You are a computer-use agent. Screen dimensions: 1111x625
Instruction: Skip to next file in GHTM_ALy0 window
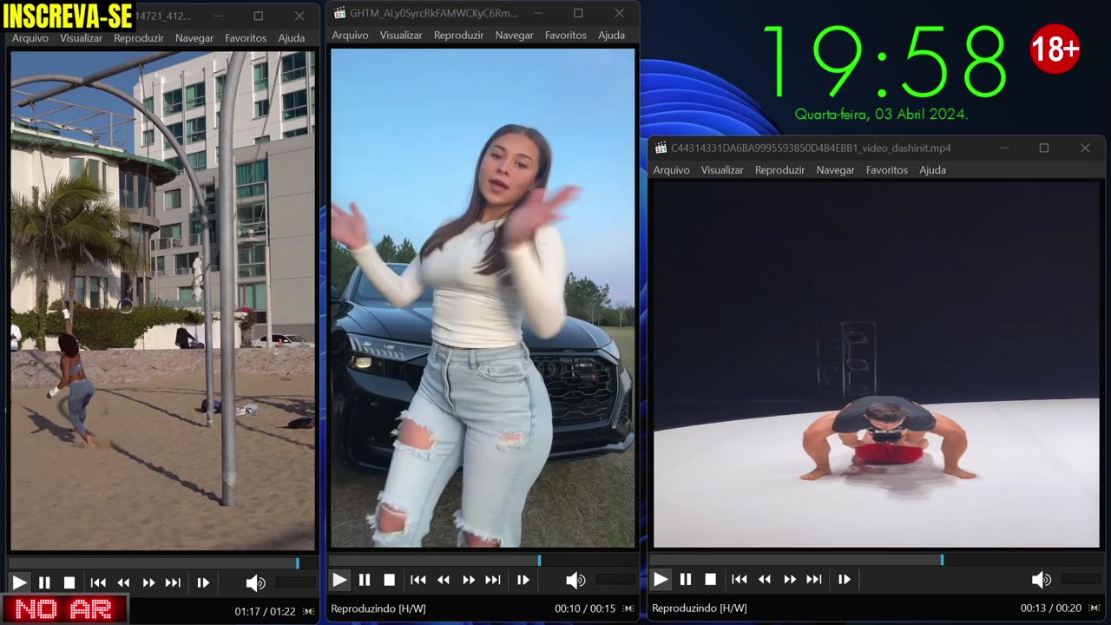pos(493,579)
